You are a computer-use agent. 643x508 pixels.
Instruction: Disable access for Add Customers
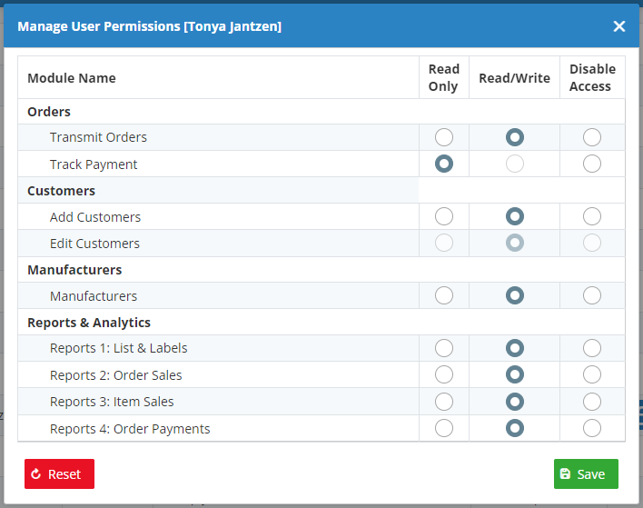pos(592,216)
